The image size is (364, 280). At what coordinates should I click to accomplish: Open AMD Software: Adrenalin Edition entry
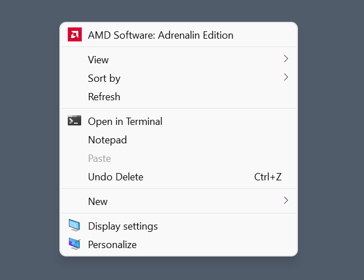pyautogui.click(x=160, y=35)
